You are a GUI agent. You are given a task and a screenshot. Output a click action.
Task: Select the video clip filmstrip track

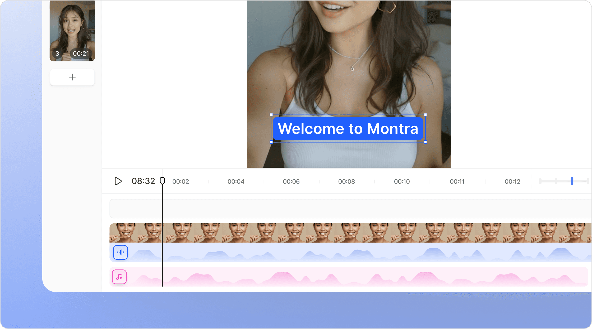(x=344, y=233)
